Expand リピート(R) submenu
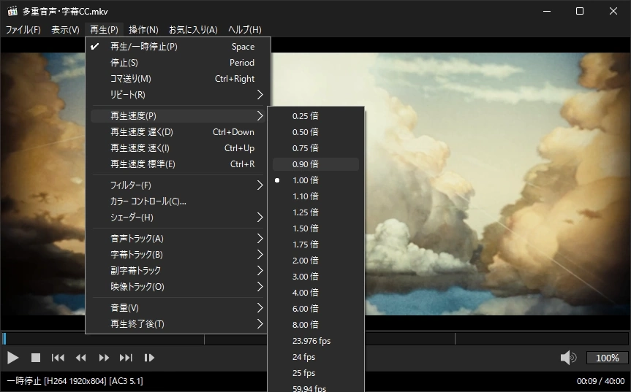Viewport: 631px width, 392px height. point(177,95)
